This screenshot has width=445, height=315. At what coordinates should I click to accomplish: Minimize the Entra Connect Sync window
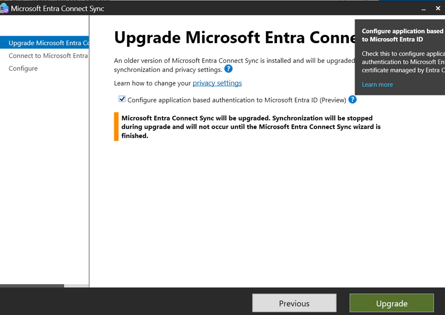click(x=423, y=9)
